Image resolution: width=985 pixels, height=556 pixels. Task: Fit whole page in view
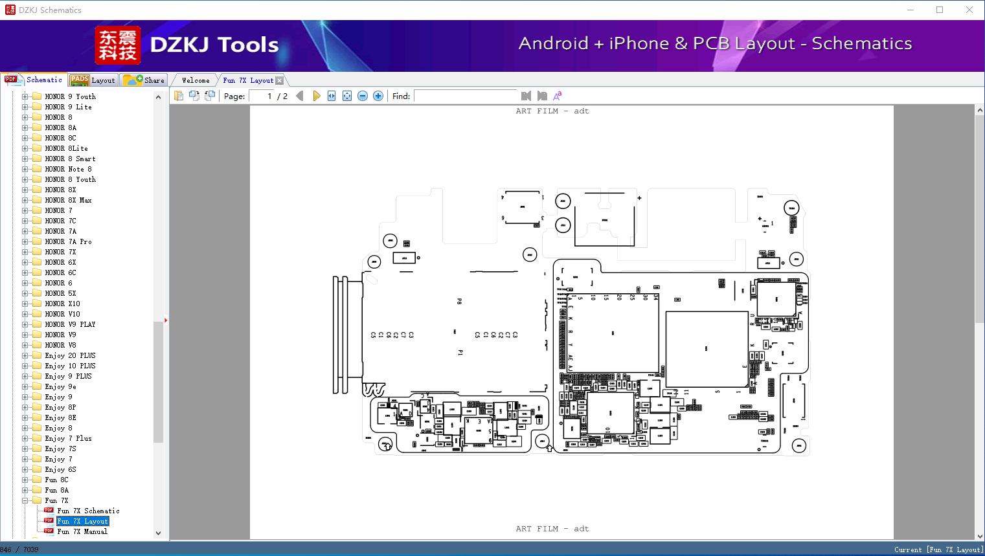pos(347,96)
